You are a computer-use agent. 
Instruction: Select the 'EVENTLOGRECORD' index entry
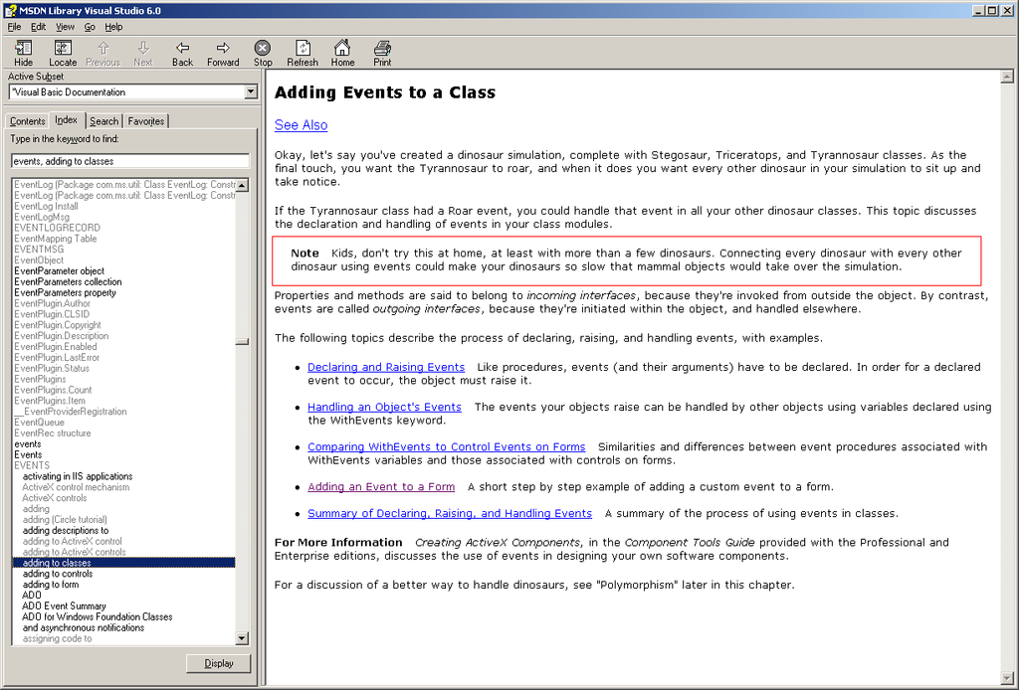(57, 228)
